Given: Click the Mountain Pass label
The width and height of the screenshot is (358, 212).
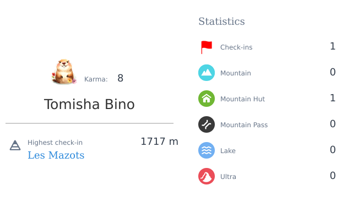Looking at the screenshot, I should click(244, 125).
